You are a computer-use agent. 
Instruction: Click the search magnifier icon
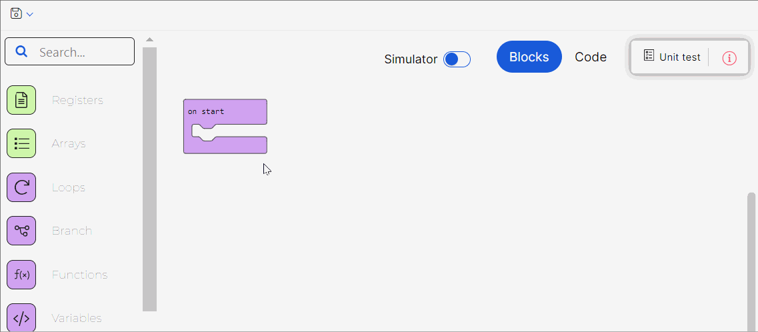(x=22, y=52)
